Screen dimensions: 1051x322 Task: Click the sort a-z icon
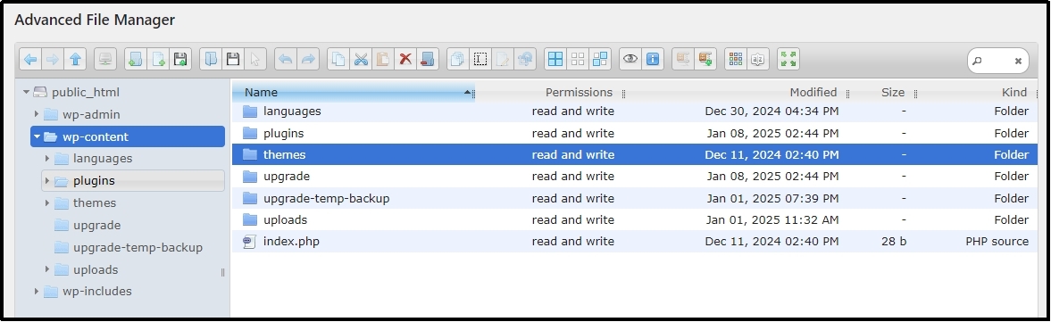point(758,59)
